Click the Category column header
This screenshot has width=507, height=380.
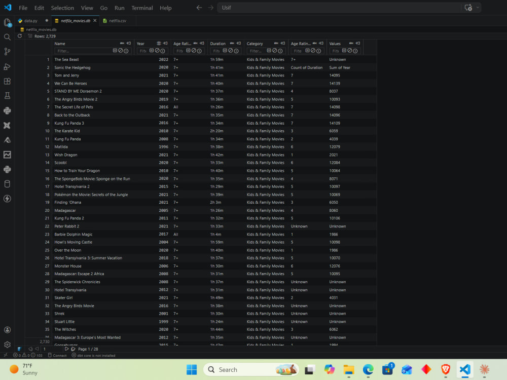pyautogui.click(x=255, y=44)
